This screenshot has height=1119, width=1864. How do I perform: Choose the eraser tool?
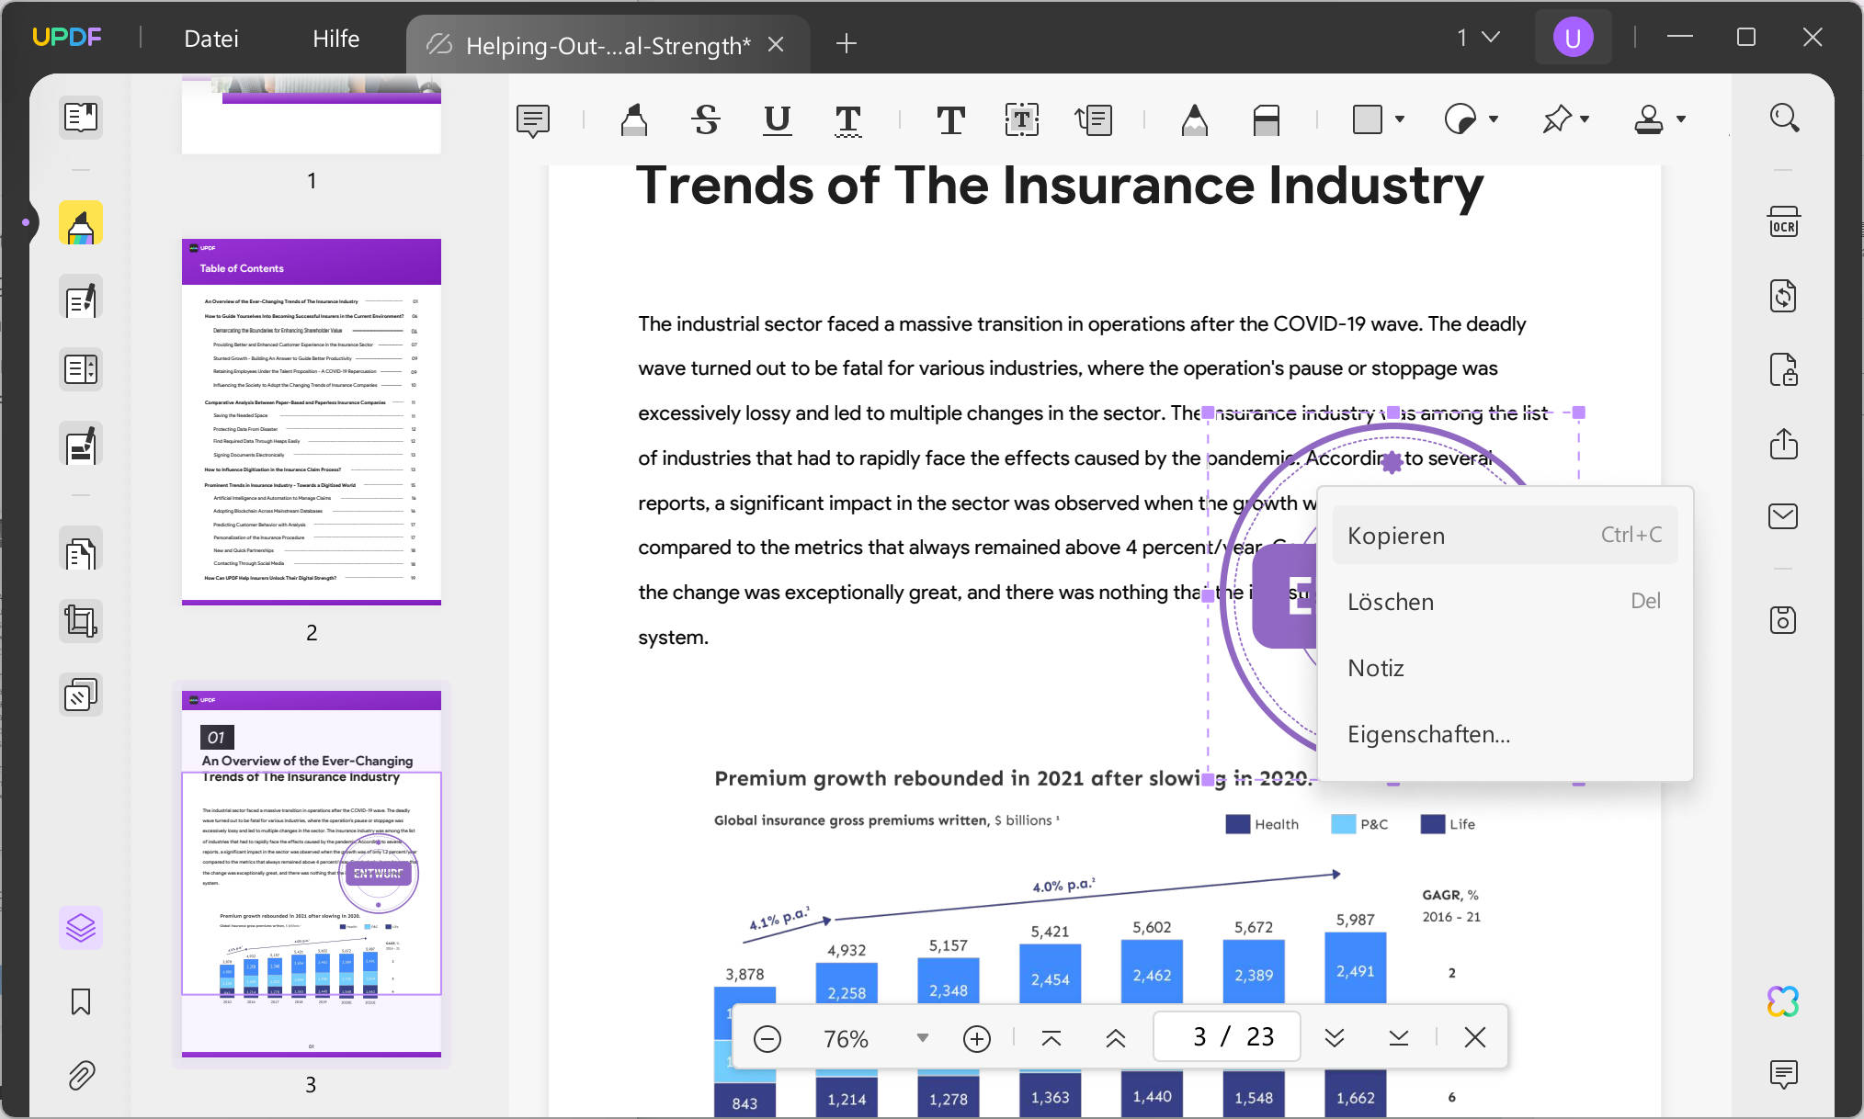pos(1266,119)
